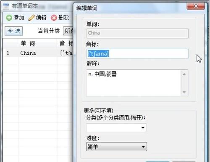Click the 删除 toolbar label

coord(63,18)
